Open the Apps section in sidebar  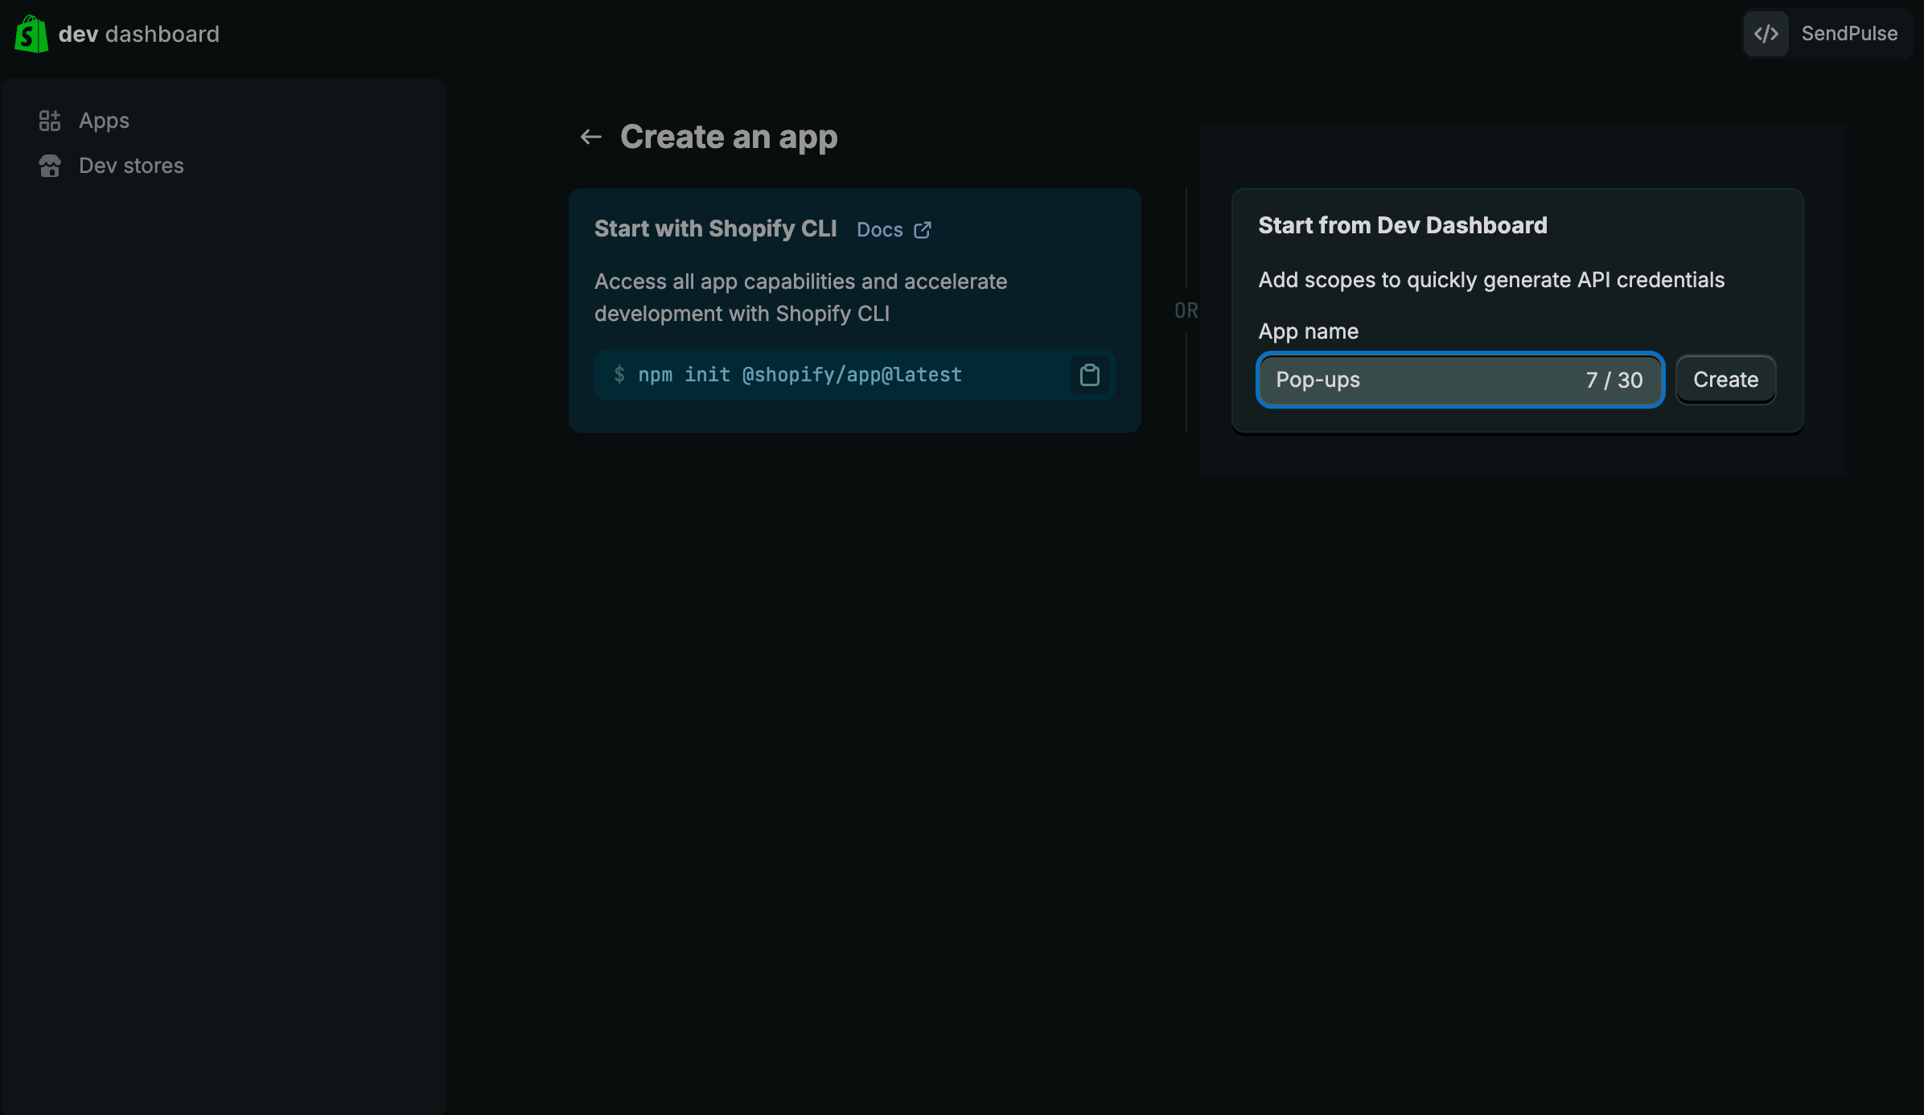point(104,121)
